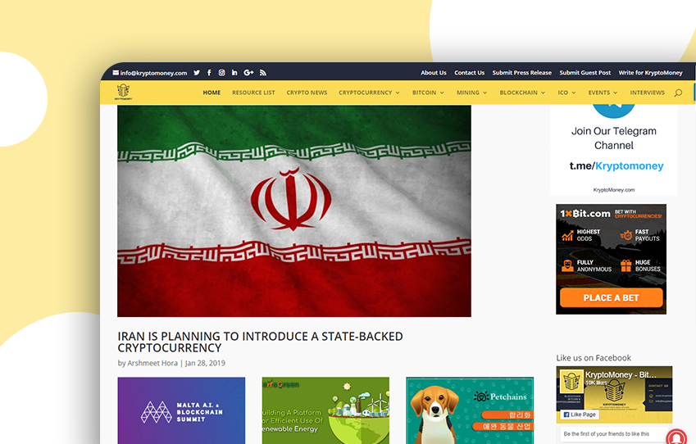Viewport: 696px width, 444px height.
Task: Open the Twitter profile icon
Action: [x=197, y=73]
